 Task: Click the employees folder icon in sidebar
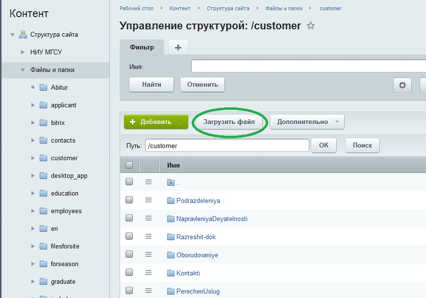click(x=43, y=211)
